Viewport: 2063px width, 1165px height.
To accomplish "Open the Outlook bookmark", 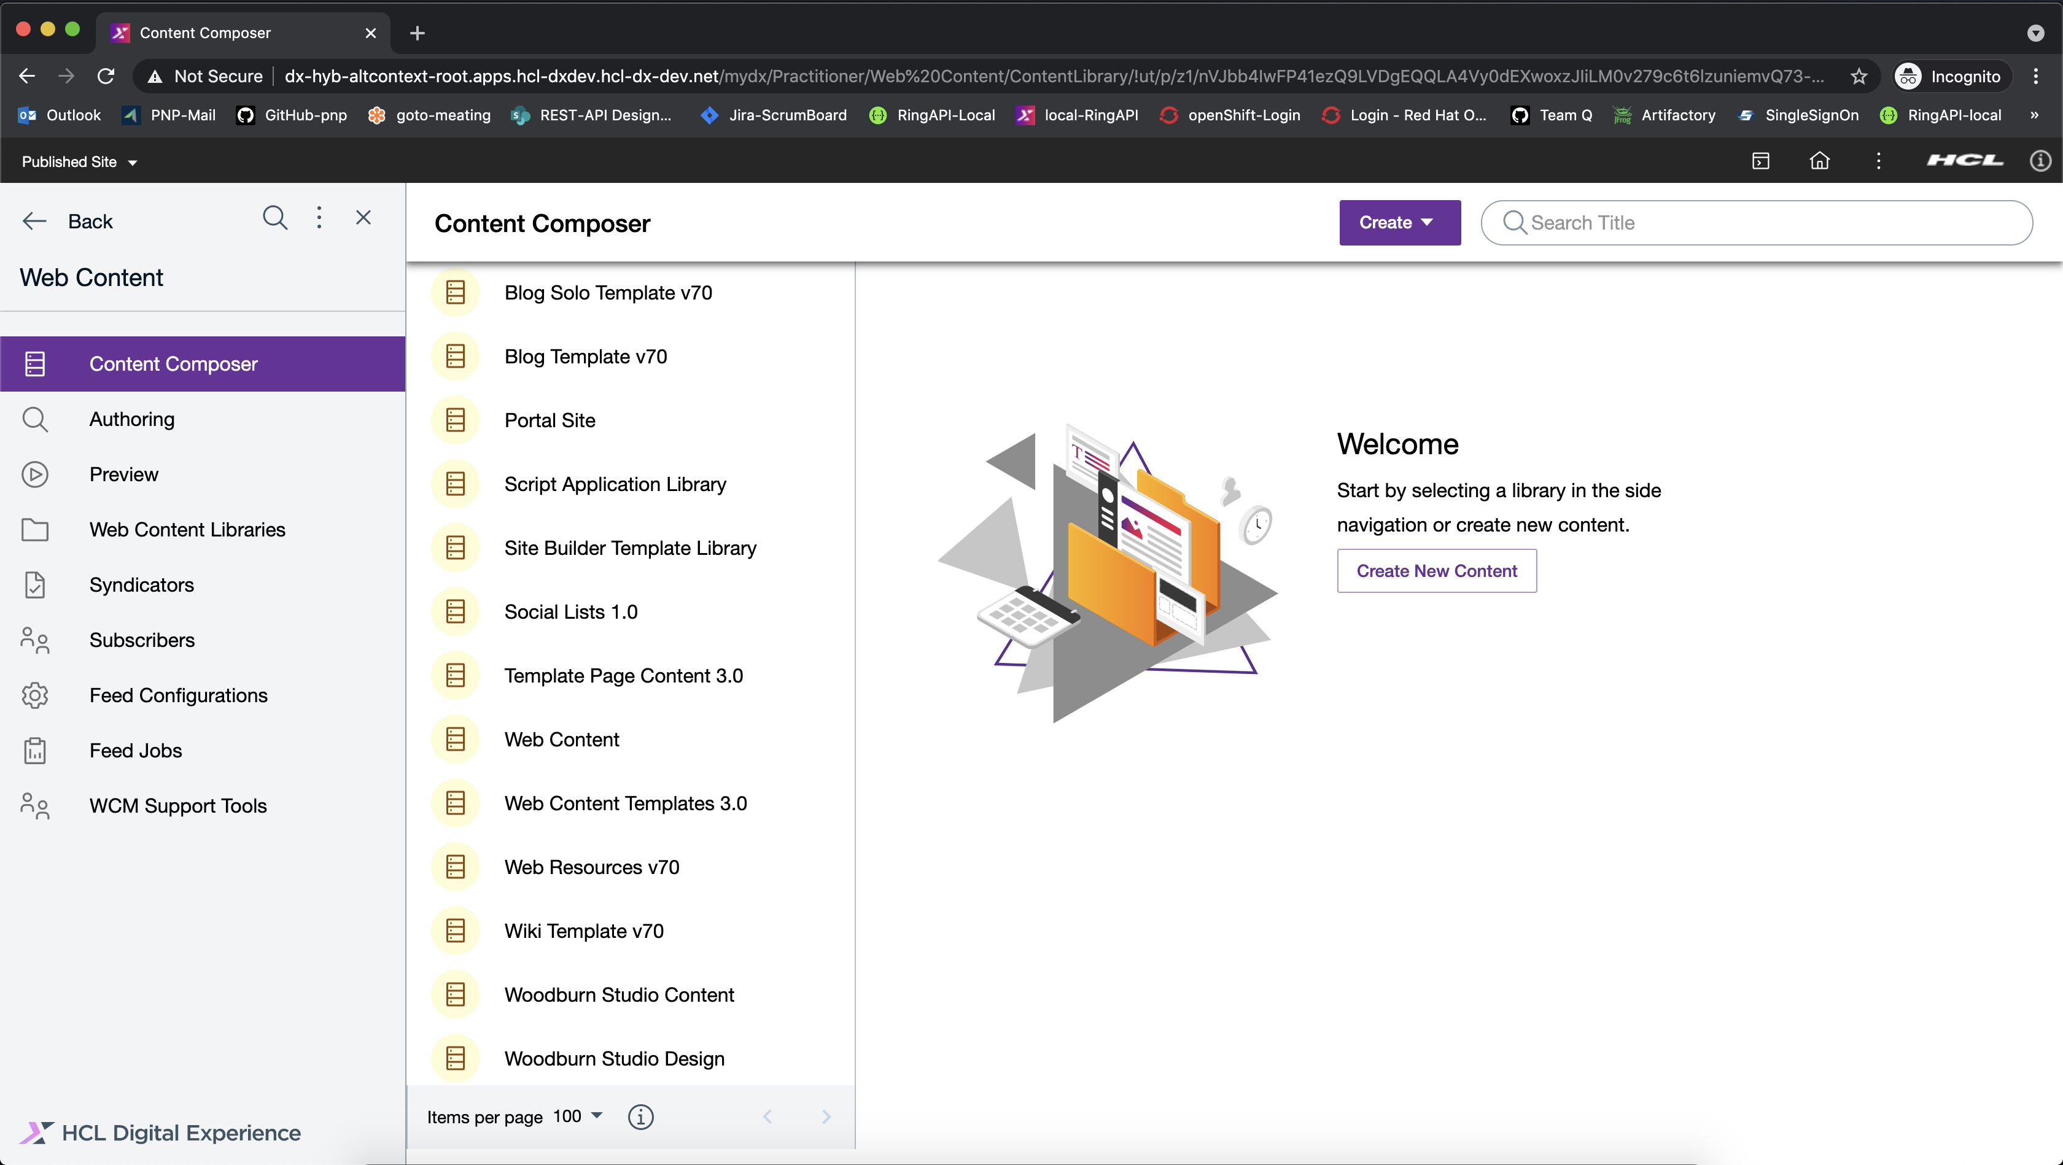I will click(60, 115).
